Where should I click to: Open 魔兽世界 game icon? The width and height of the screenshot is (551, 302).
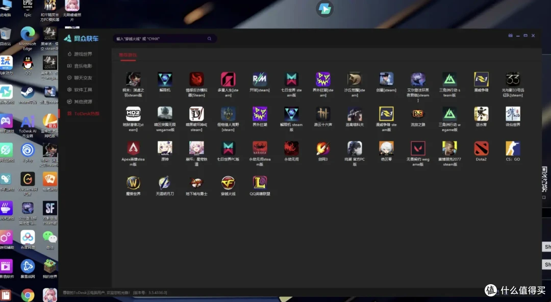133,183
